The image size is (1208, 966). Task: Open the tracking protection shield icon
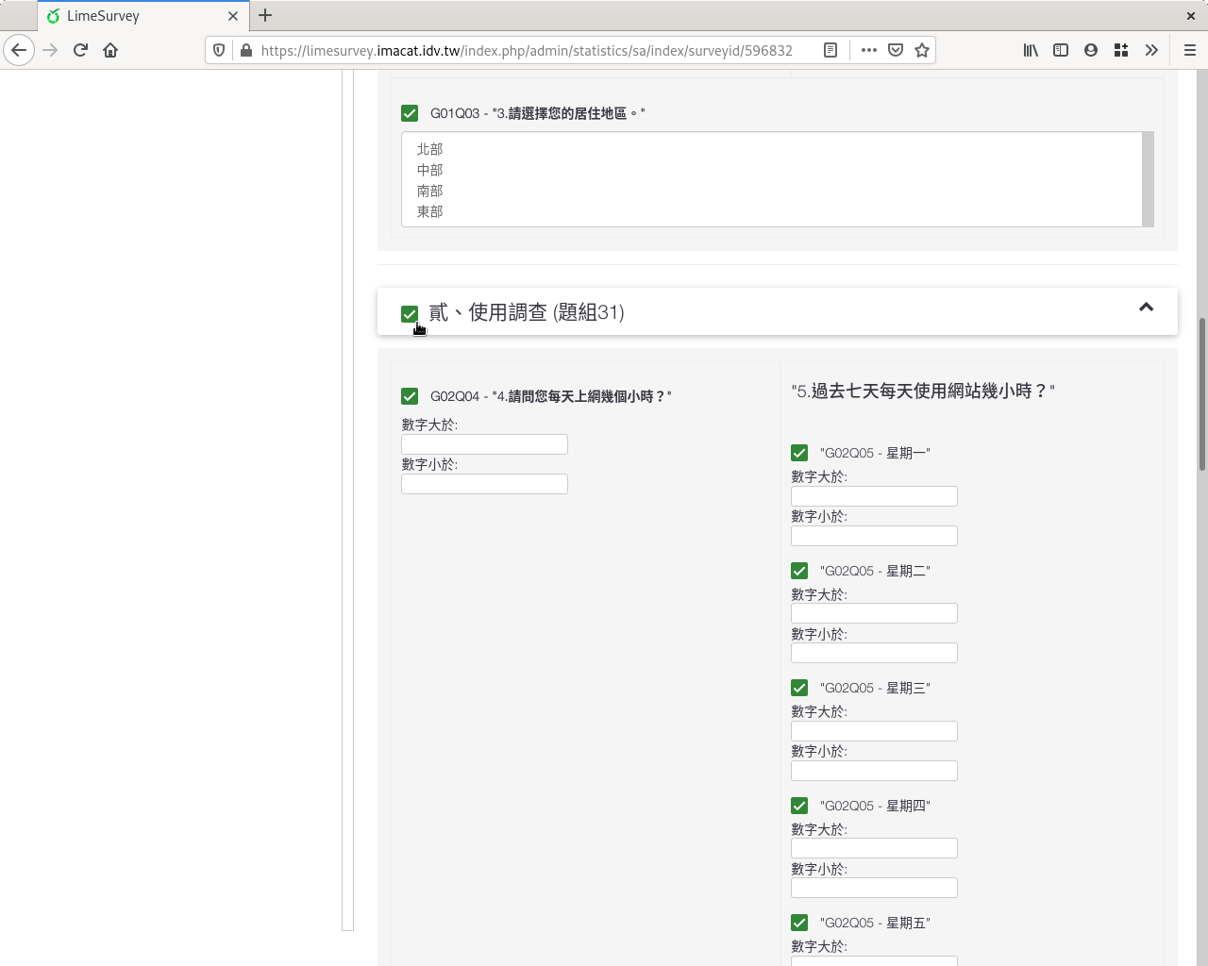(219, 50)
